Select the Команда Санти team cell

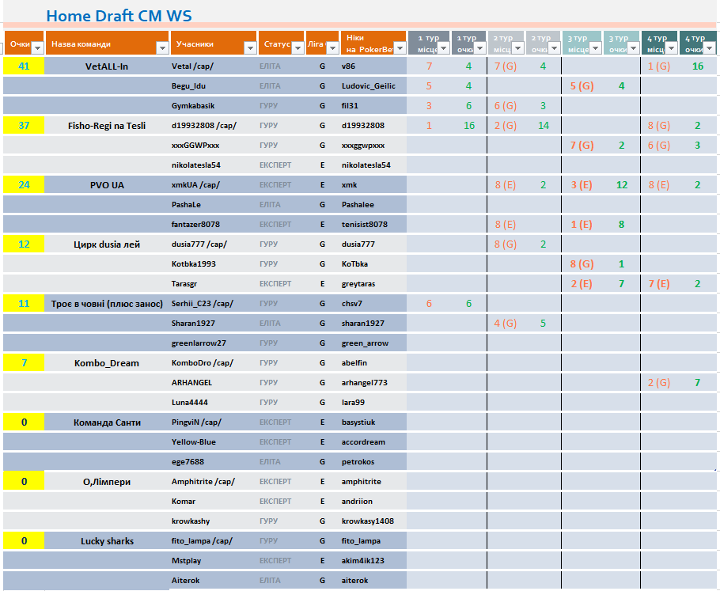coord(107,422)
